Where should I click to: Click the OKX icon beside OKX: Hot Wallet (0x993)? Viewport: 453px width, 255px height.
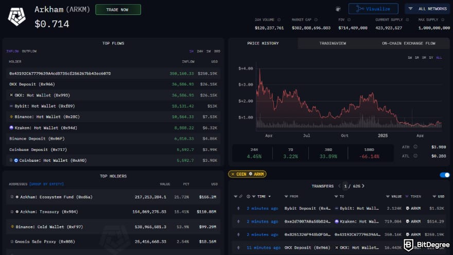[11, 95]
